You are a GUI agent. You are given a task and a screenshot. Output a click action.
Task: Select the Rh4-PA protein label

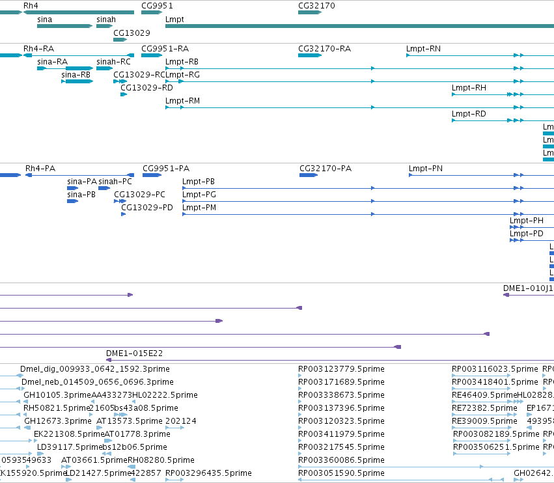pos(40,169)
